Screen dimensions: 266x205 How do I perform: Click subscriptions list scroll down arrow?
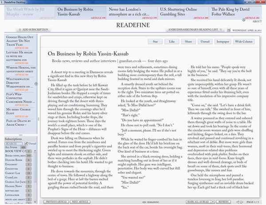(35, 202)
